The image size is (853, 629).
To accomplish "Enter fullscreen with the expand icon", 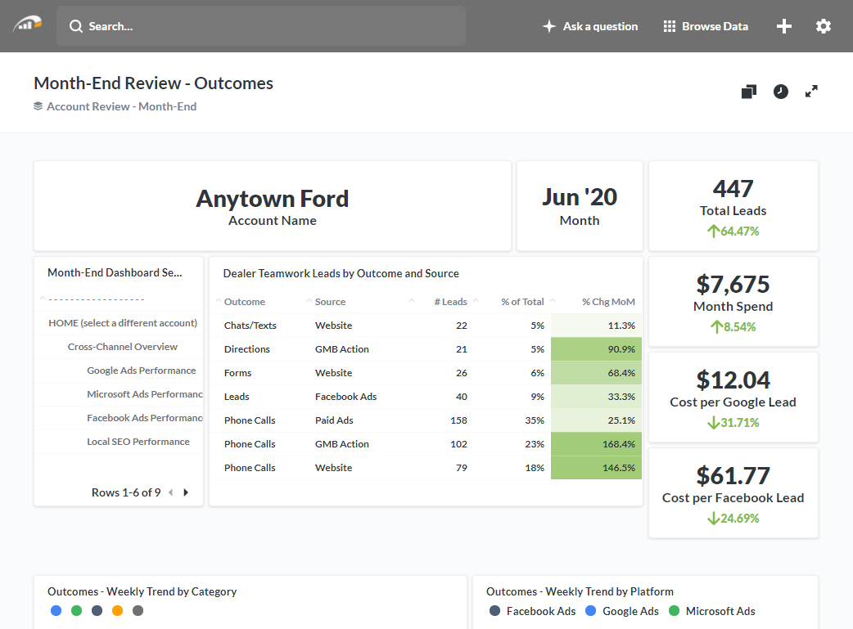I will (x=811, y=92).
